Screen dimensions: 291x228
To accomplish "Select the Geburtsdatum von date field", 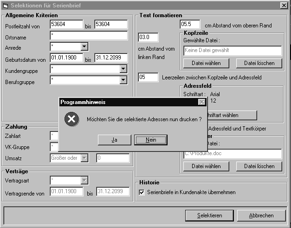I will point(66,58).
